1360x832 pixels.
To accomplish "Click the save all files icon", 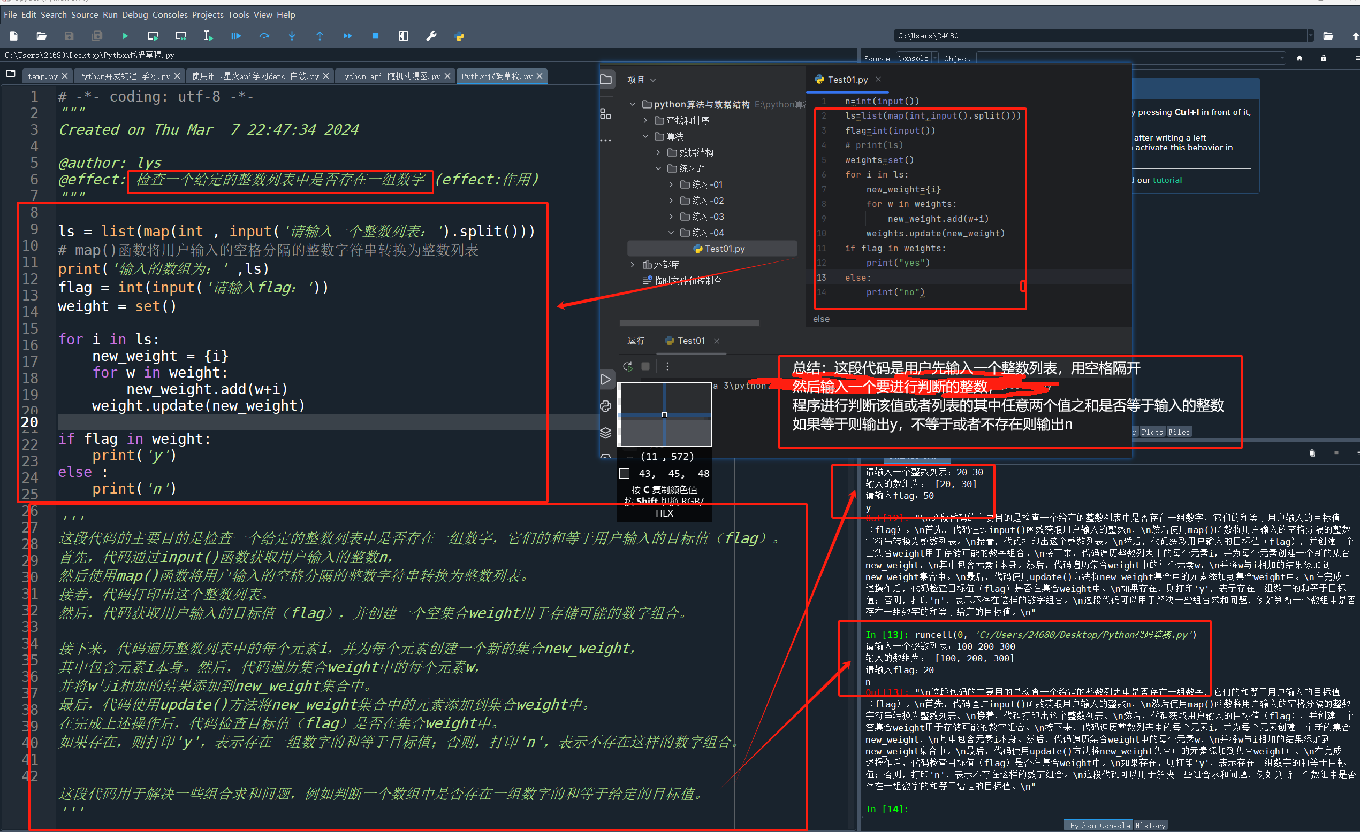I will pos(97,36).
